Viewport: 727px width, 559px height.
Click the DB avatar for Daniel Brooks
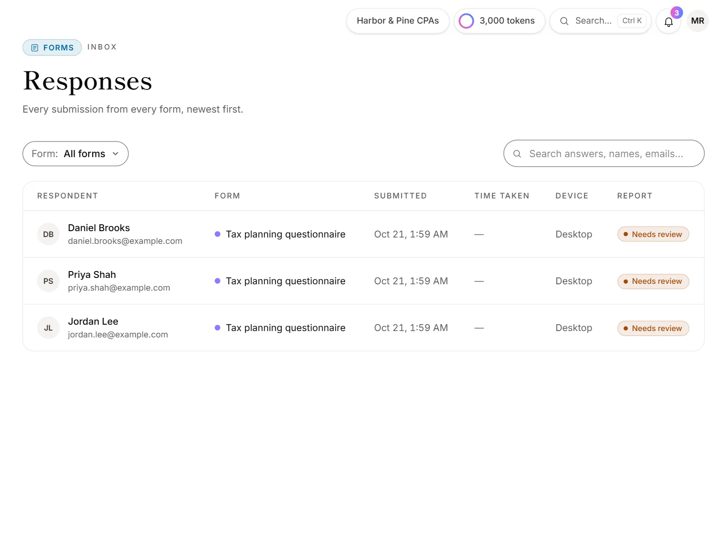48,234
